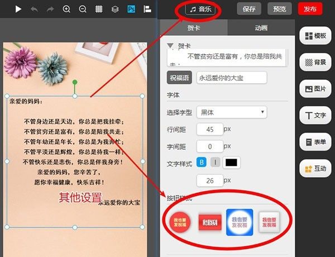Open the black text color swatch

pyautogui.click(x=231, y=163)
